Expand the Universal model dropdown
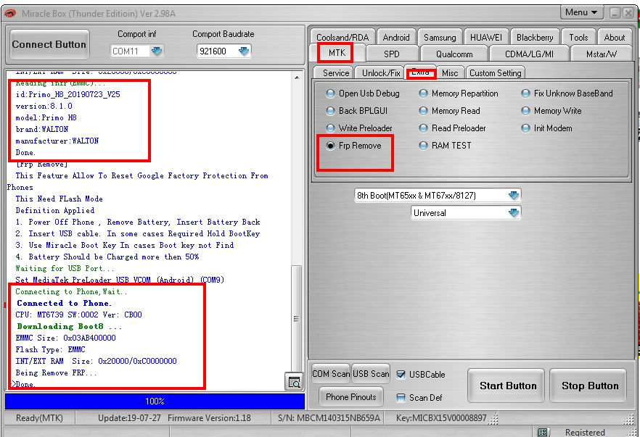The image size is (640, 437). (x=514, y=213)
